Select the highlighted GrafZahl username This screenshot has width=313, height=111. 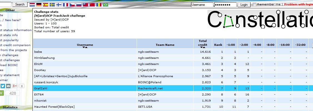click(41, 88)
